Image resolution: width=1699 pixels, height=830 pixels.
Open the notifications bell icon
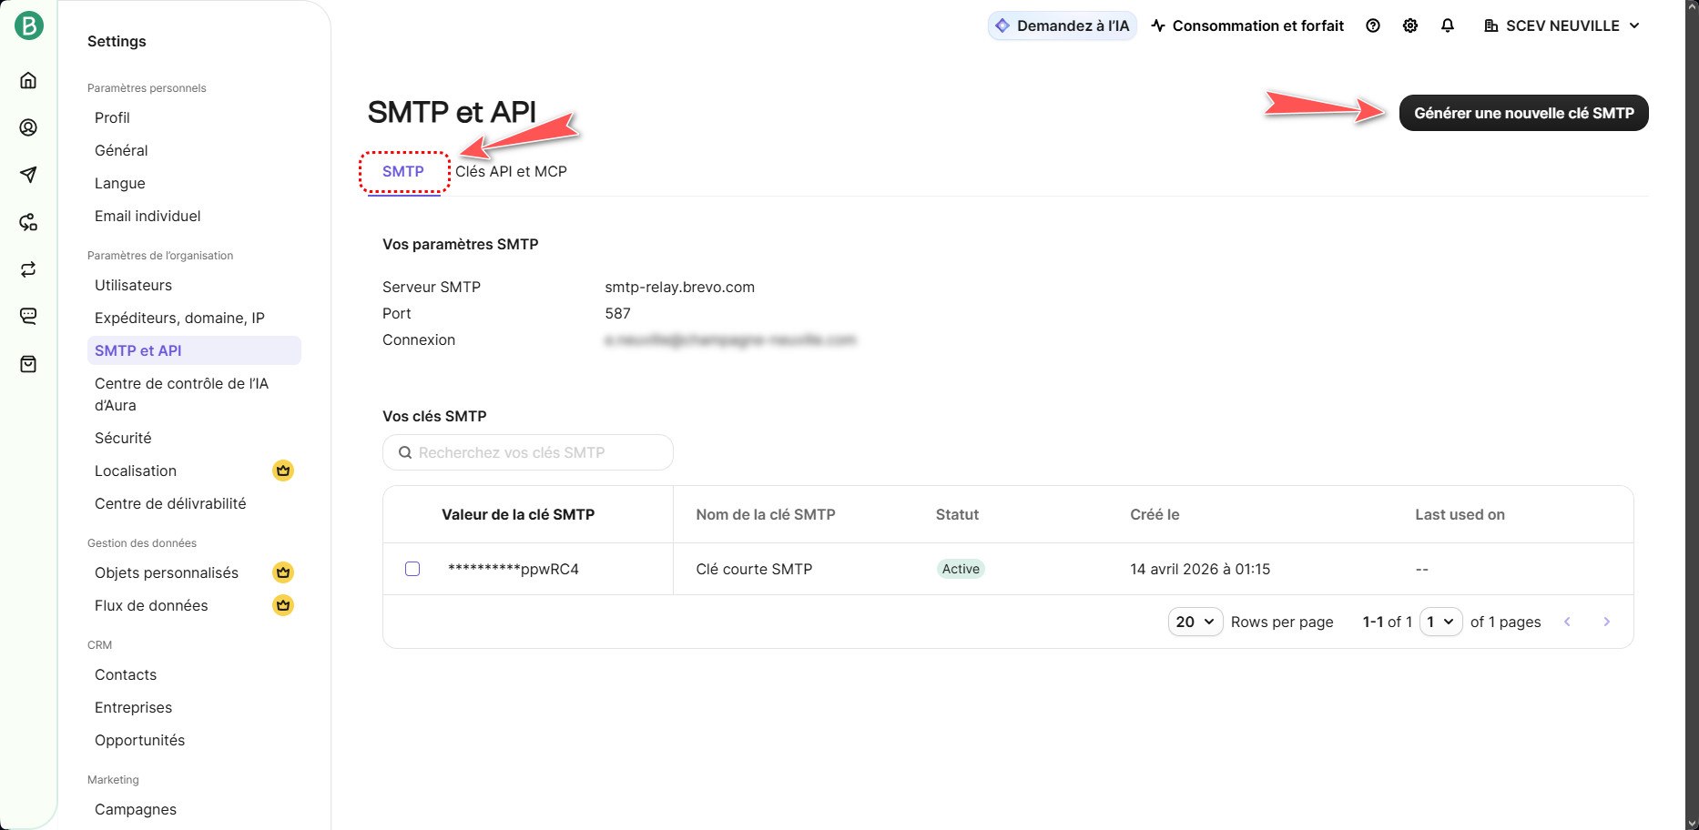coord(1448,25)
